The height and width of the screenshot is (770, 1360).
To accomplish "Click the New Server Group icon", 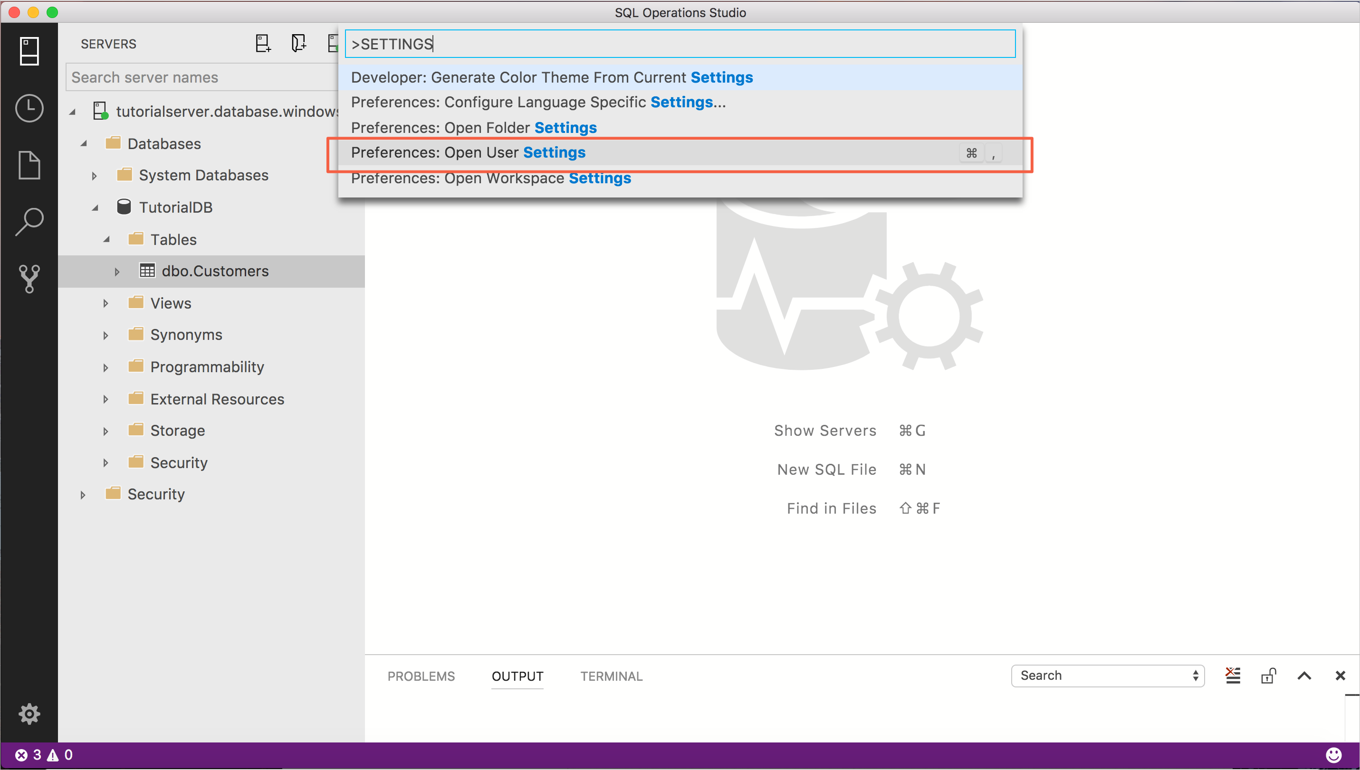I will pyautogui.click(x=298, y=43).
